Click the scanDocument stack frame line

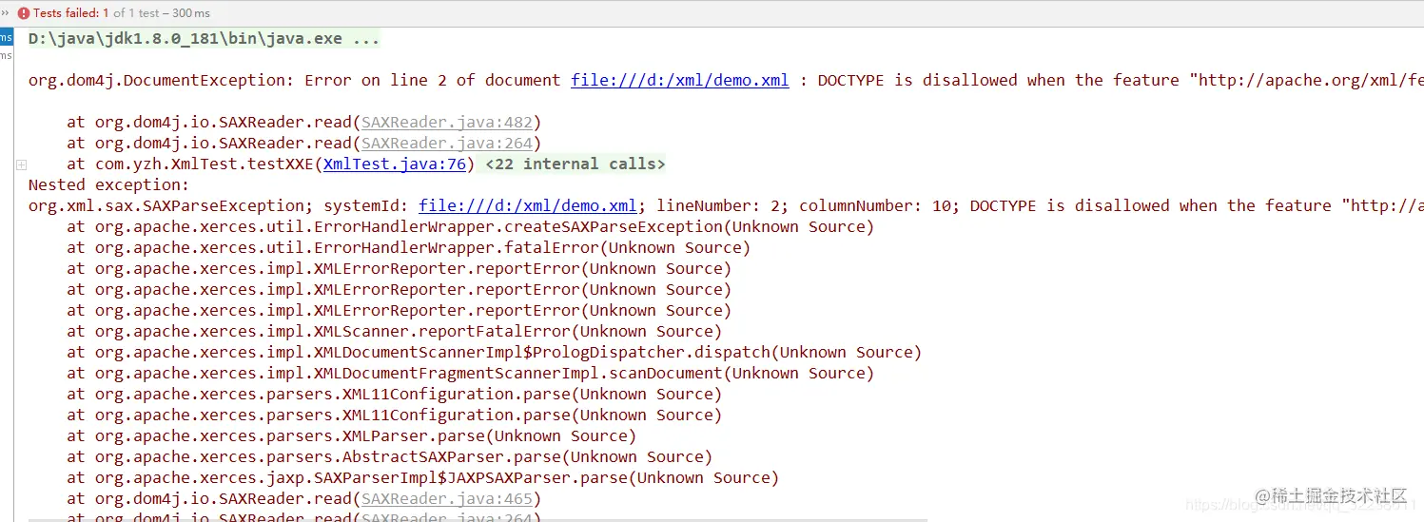click(x=470, y=373)
